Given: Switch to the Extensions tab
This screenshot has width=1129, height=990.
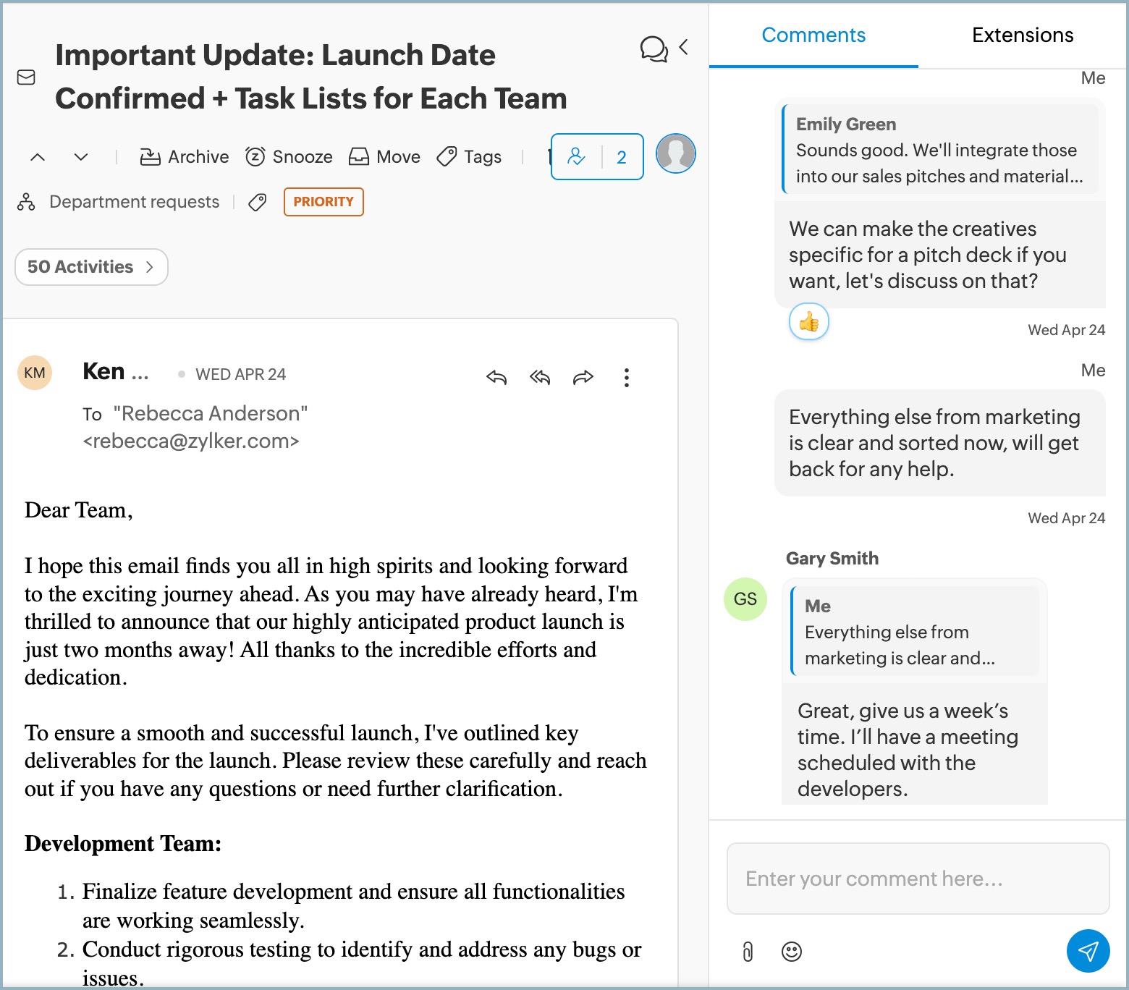Looking at the screenshot, I should (1022, 35).
